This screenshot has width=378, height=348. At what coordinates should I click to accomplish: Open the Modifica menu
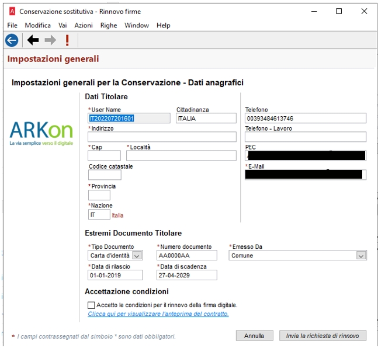coord(37,25)
